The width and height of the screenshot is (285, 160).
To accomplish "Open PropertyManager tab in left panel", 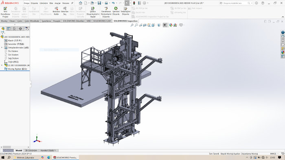I will pos(9,29).
